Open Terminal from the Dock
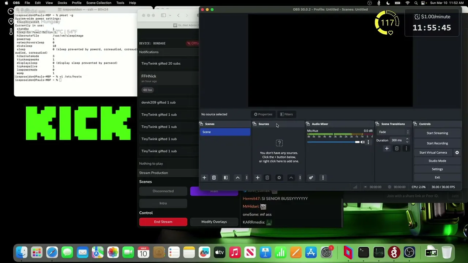468x263 pixels. coord(363,252)
